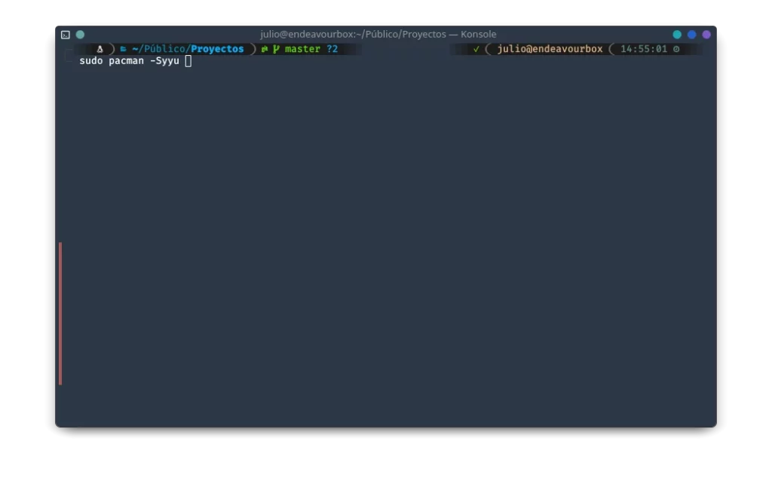Click the "?2" untracked files indicator
Image resolution: width=772 pixels, height=490 pixels.
[332, 49]
